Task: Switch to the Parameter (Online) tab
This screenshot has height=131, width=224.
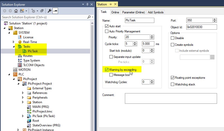Action: pos(133,12)
